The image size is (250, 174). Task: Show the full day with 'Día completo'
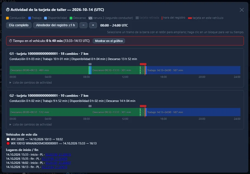coord(19,25)
